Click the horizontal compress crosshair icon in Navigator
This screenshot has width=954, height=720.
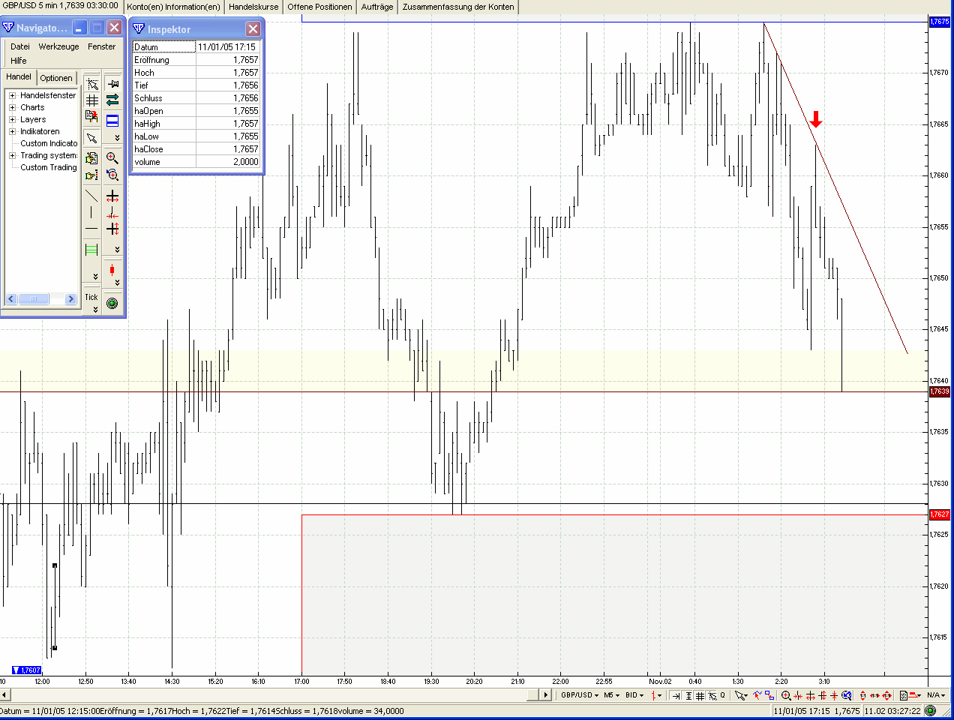[112, 214]
